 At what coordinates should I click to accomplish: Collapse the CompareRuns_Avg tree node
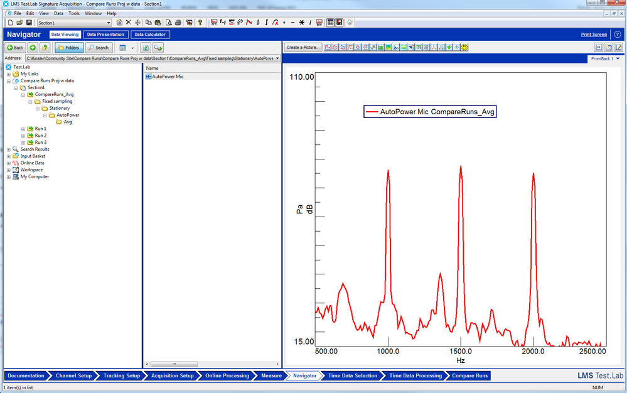pyautogui.click(x=23, y=95)
